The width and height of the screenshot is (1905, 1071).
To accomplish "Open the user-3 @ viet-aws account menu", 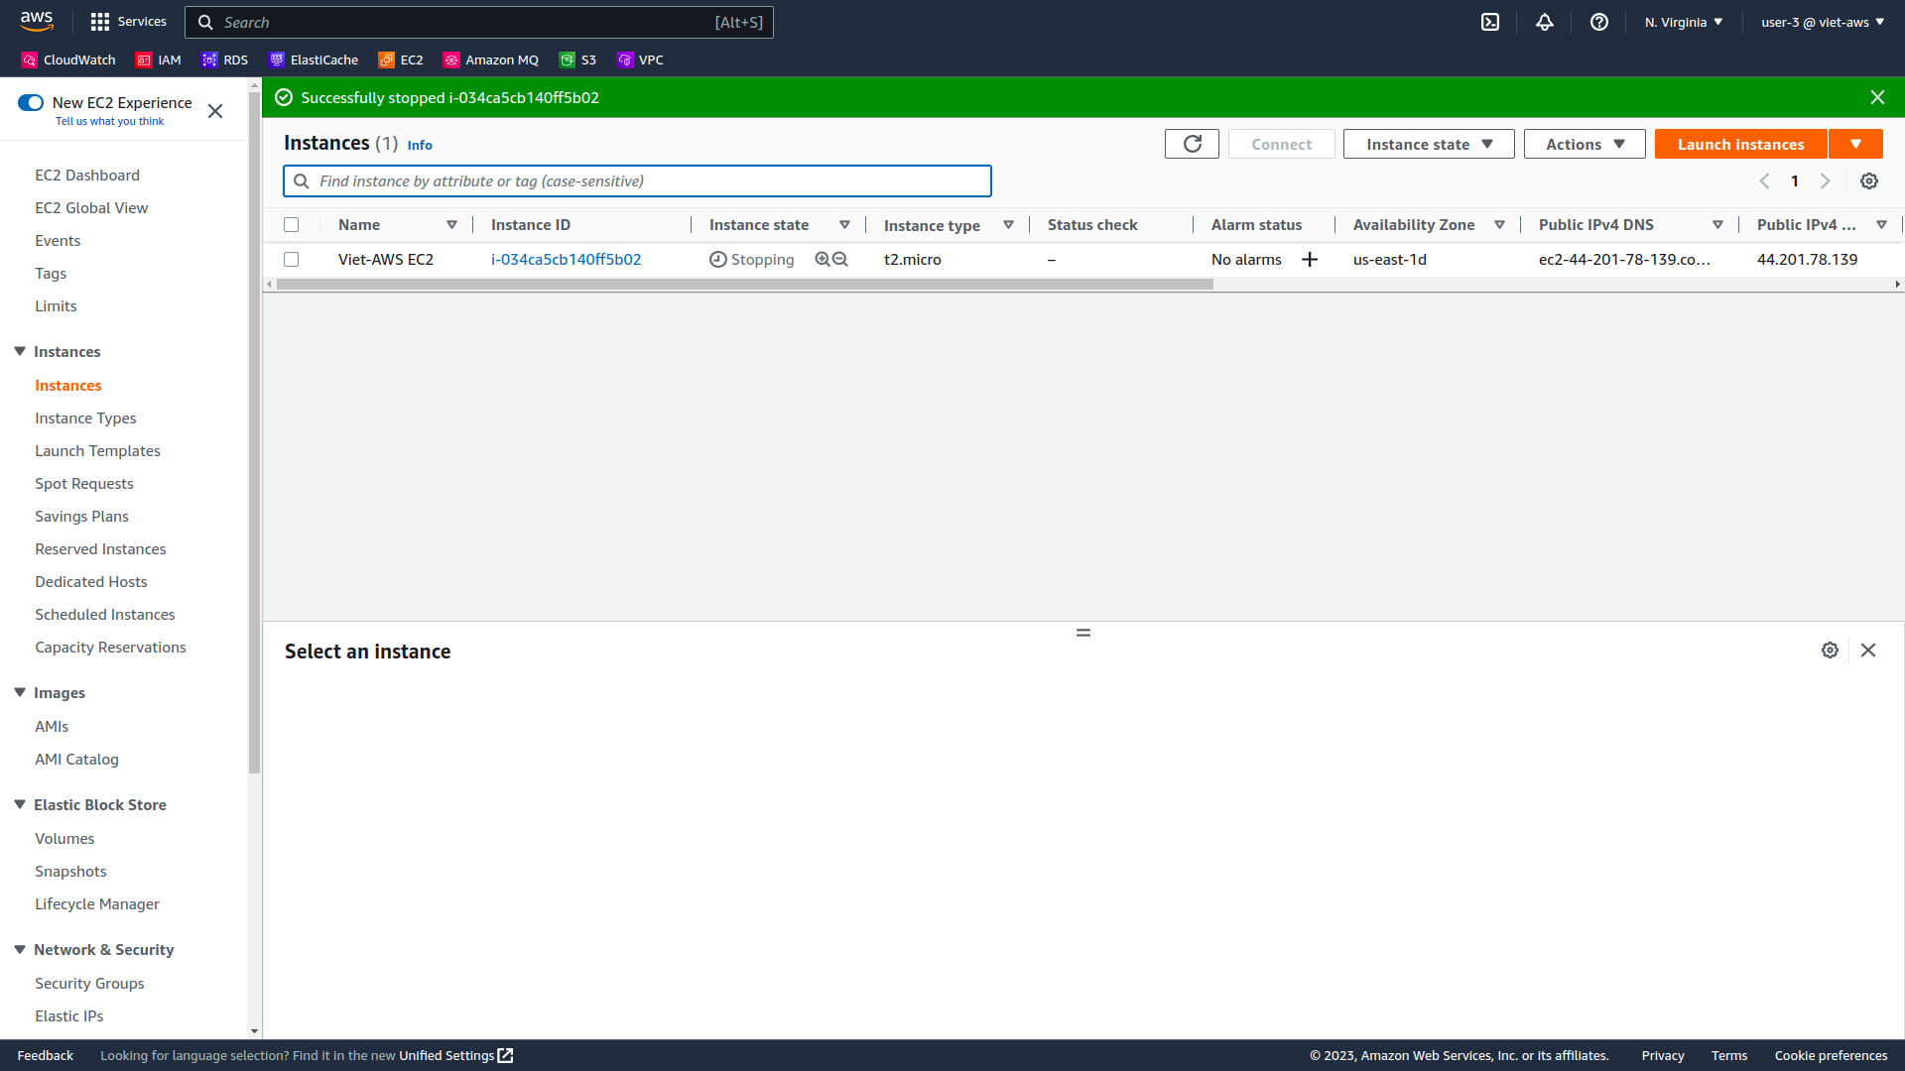I will pyautogui.click(x=1823, y=22).
